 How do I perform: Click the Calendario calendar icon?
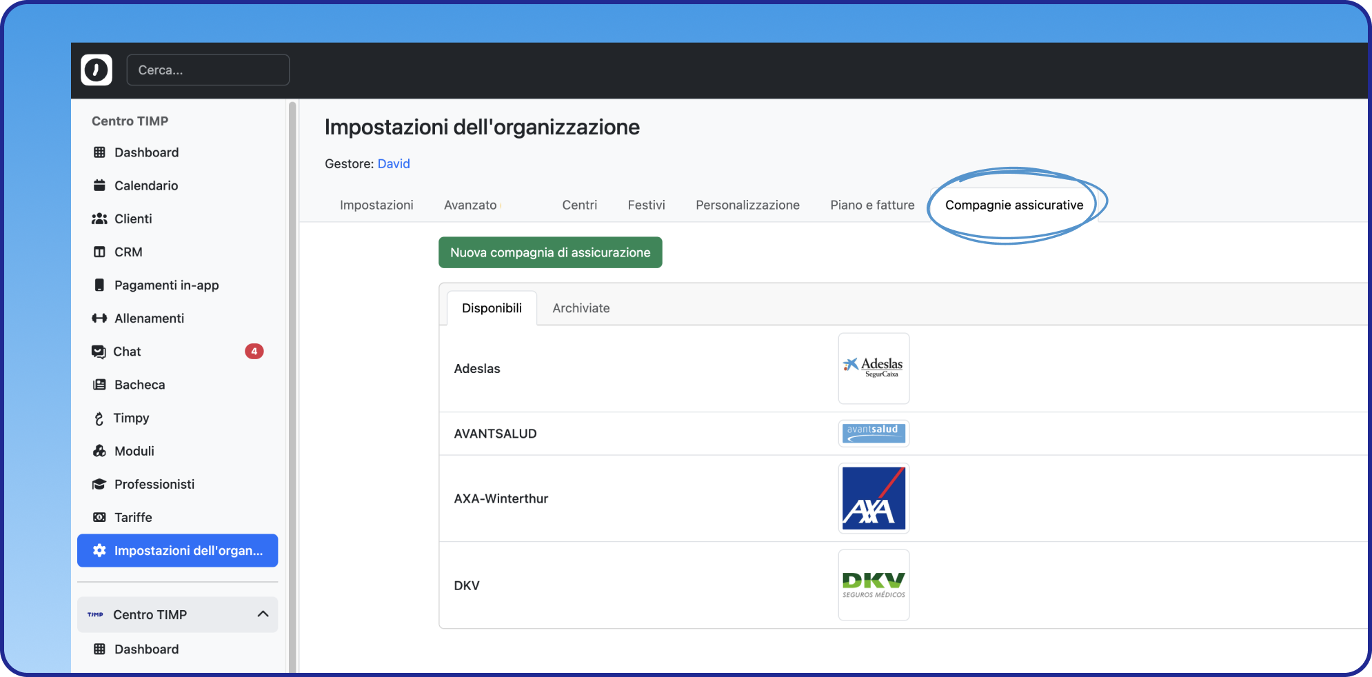pos(99,185)
